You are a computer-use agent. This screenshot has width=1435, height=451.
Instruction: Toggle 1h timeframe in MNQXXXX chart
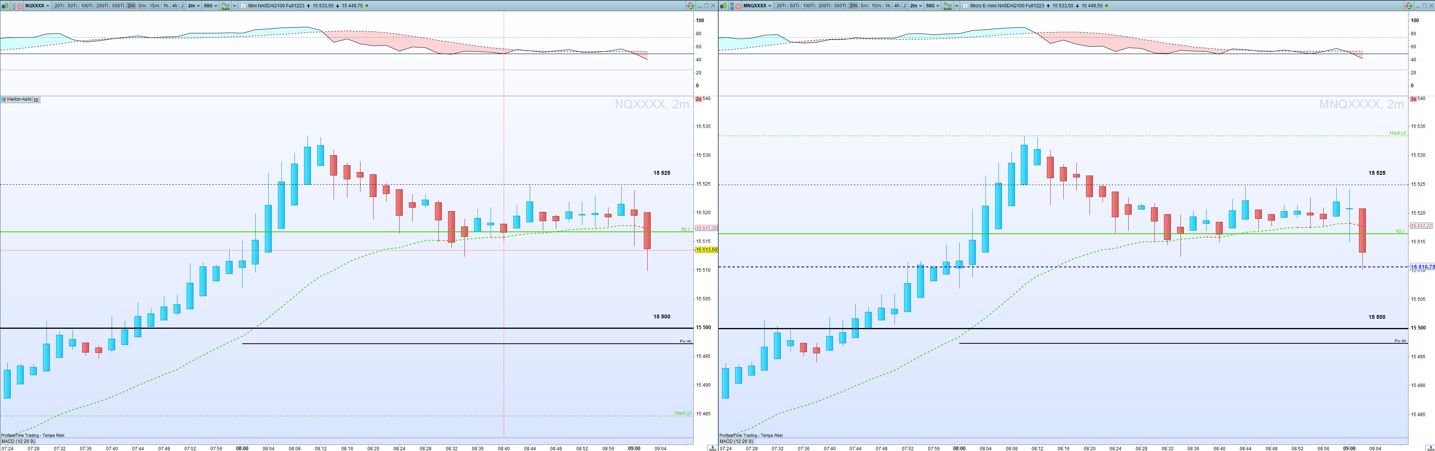tap(888, 6)
